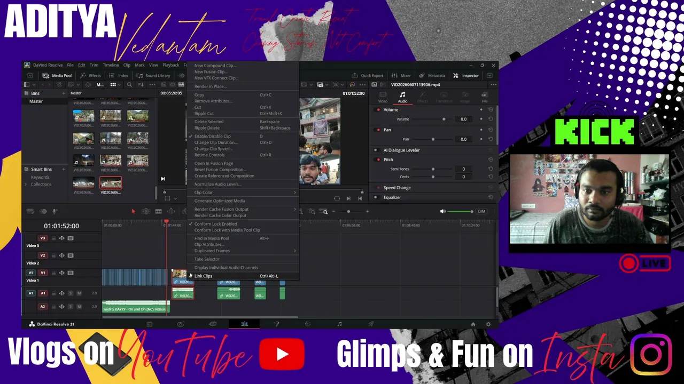Toggle the Pan section switch
This screenshot has width=684, height=384.
point(378,130)
